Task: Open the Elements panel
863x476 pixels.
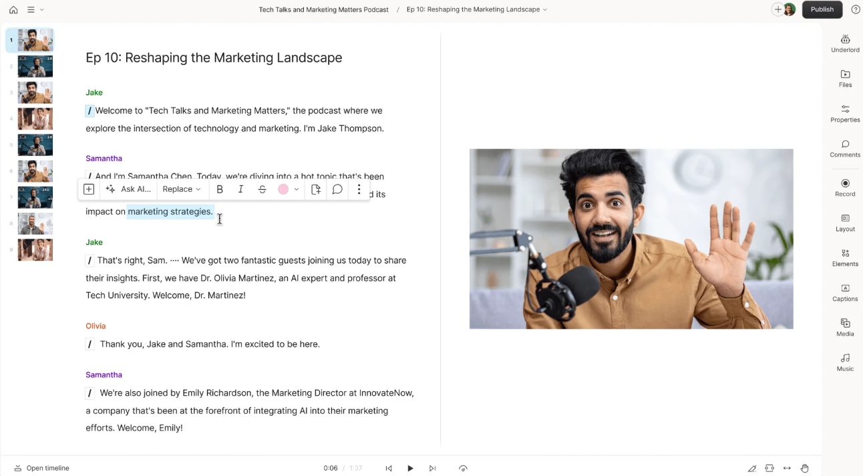Action: pyautogui.click(x=845, y=257)
